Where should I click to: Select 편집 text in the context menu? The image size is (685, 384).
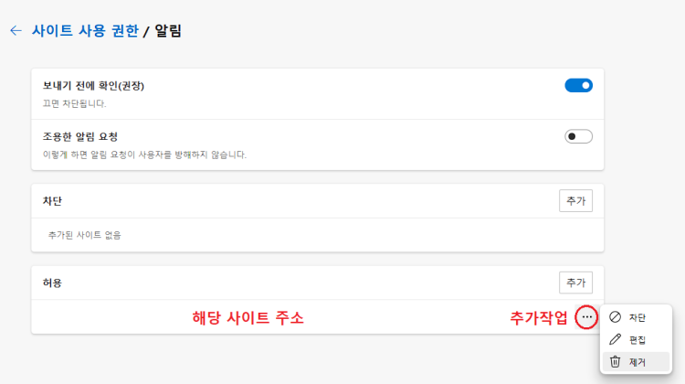637,340
